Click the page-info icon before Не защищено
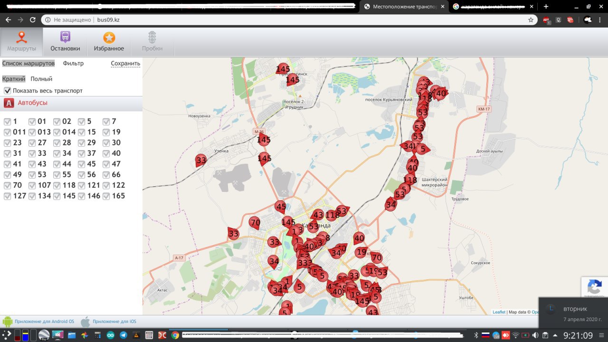Image resolution: width=608 pixels, height=342 pixels. (48, 20)
